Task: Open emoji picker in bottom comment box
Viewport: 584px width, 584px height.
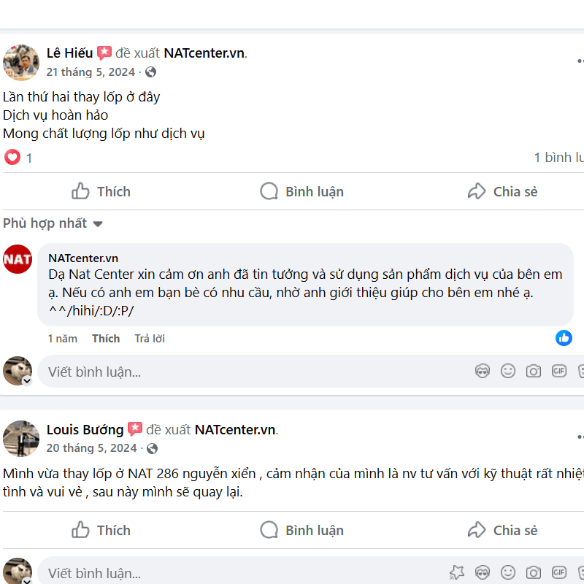Action: (508, 573)
